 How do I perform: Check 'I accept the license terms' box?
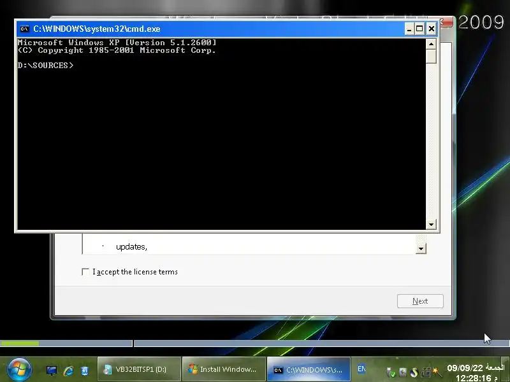[x=85, y=272]
